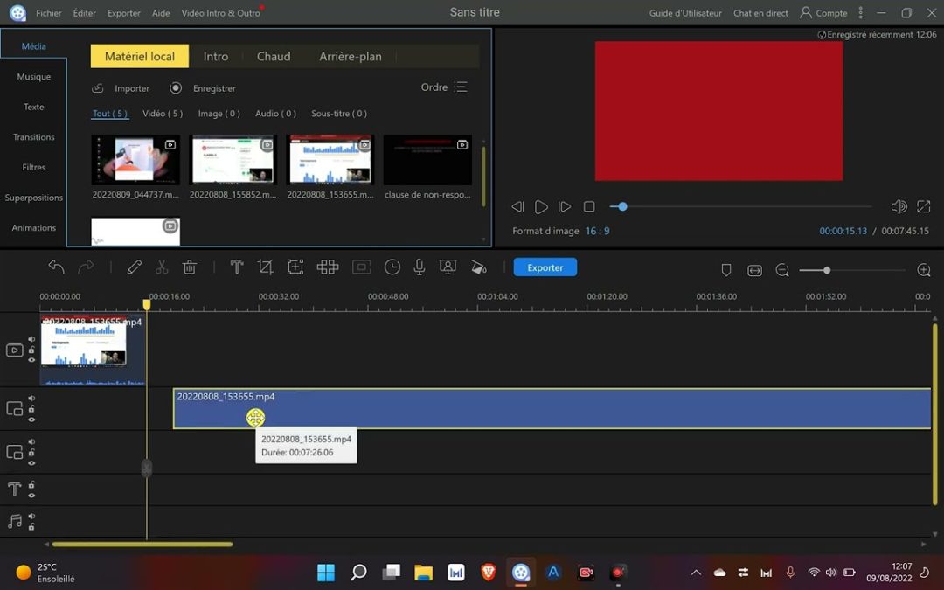Open the screen presenter toolbar icon

click(448, 267)
